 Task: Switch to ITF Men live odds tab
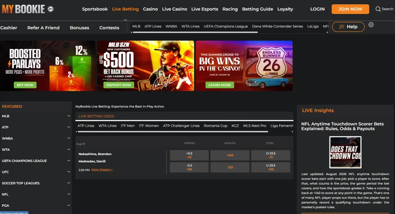pyautogui.click(x=128, y=126)
